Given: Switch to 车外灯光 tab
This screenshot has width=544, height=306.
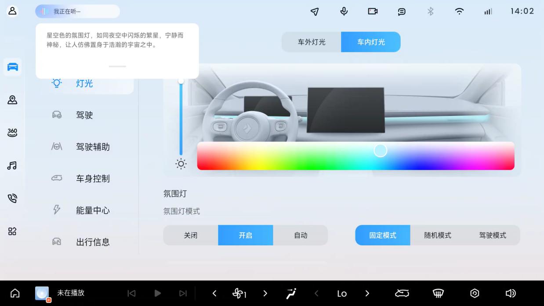Looking at the screenshot, I should tap(312, 42).
